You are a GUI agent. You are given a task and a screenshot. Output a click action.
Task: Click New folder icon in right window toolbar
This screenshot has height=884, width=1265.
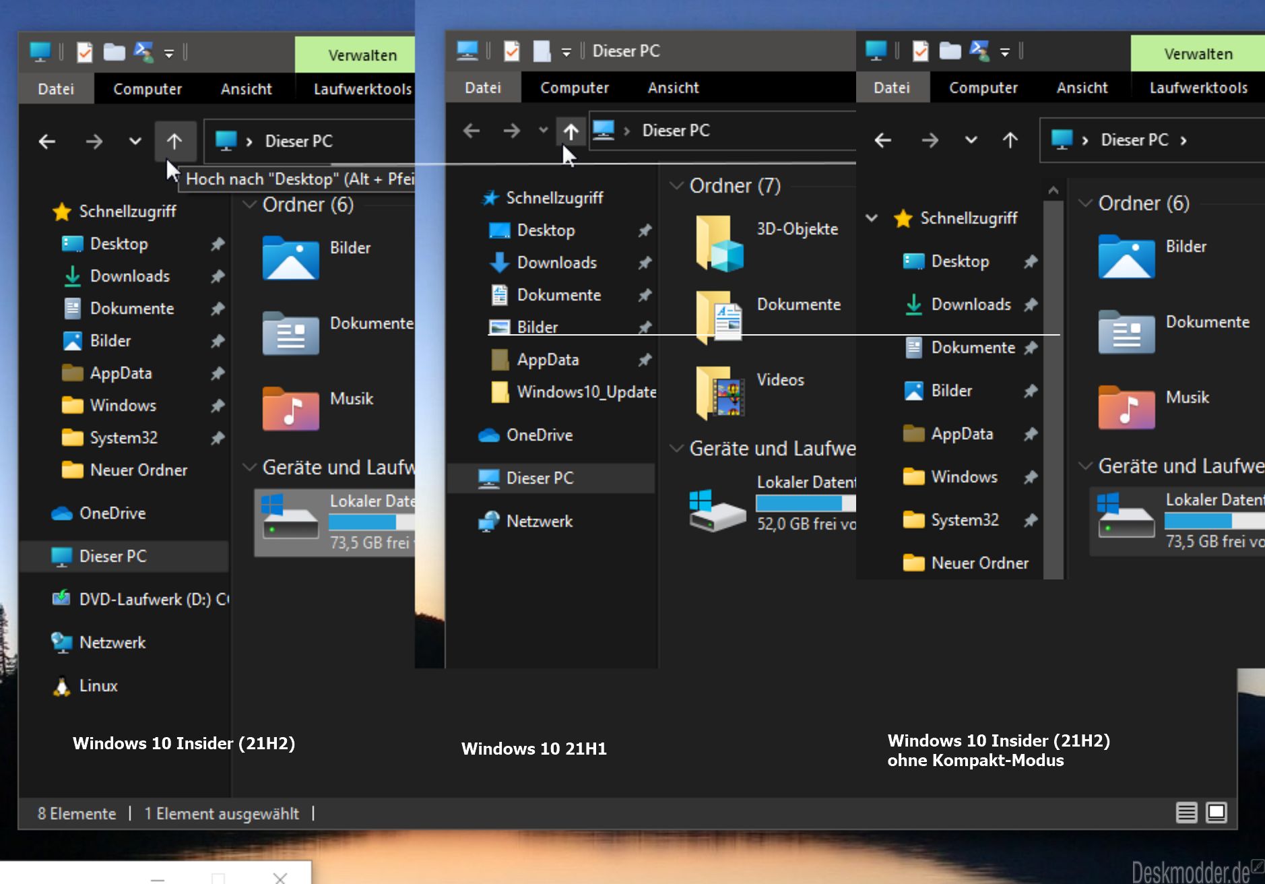pos(950,51)
